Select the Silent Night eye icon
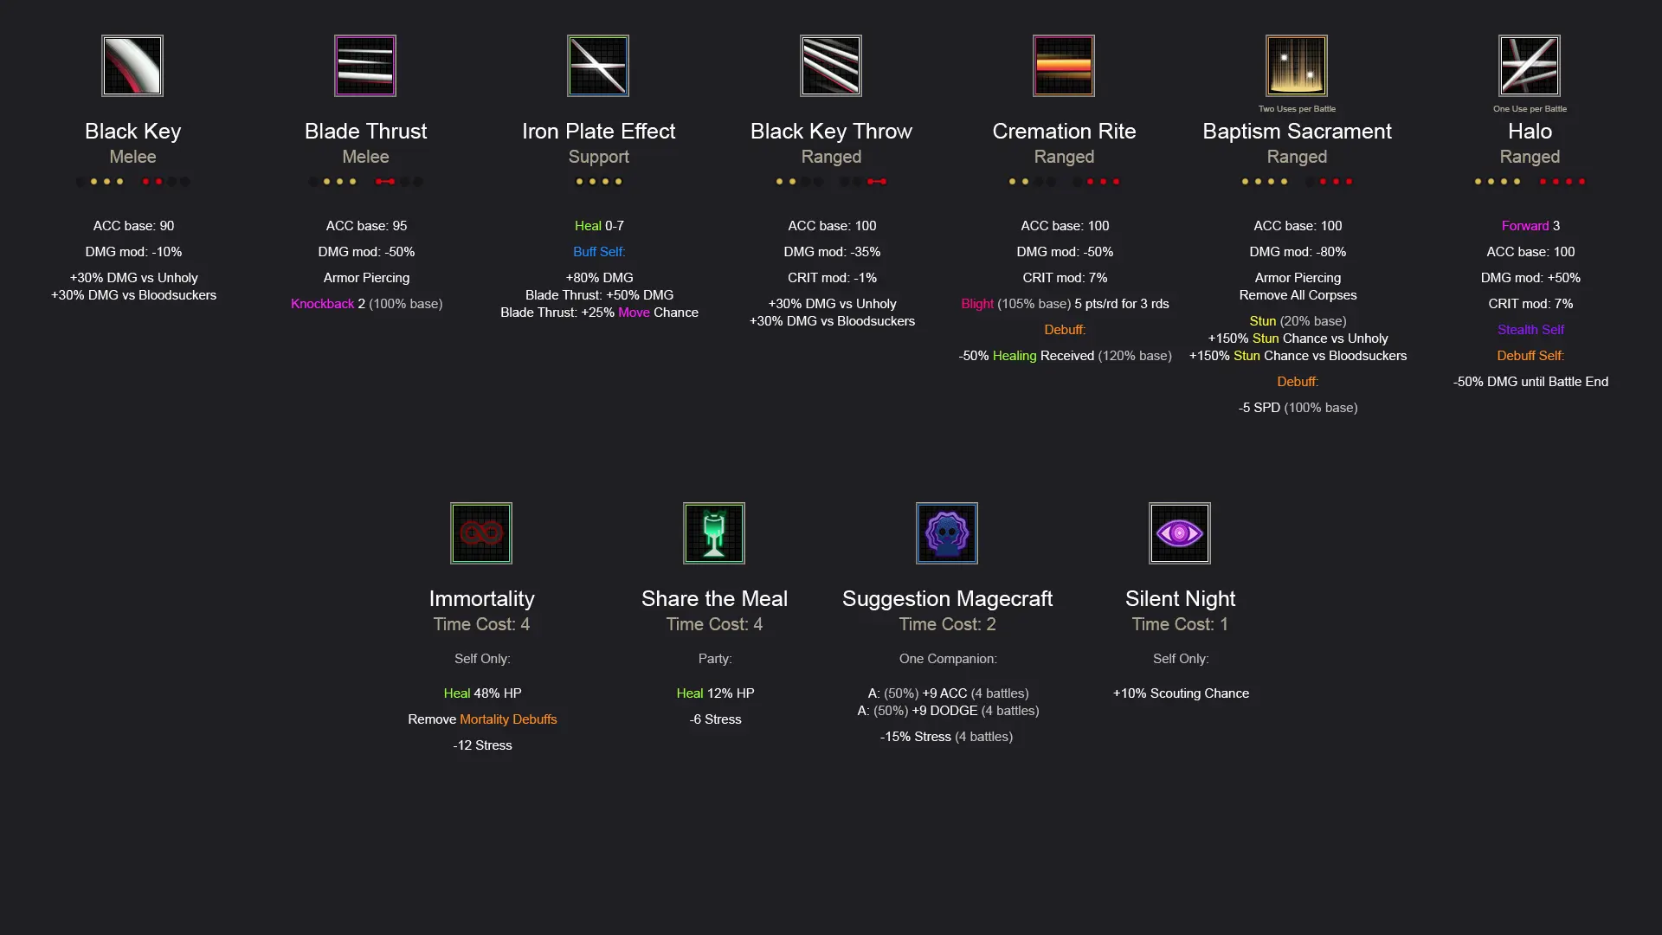1662x935 pixels. tap(1180, 533)
